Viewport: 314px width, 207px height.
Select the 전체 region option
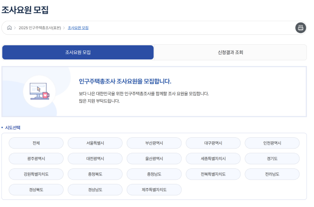[x=36, y=143]
